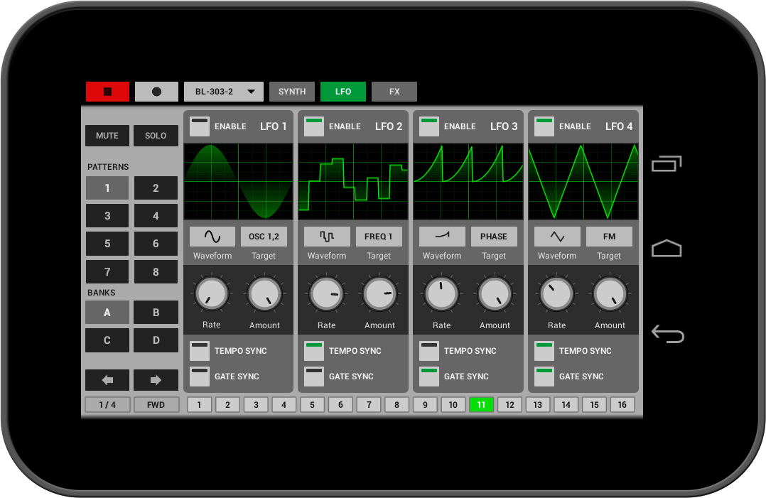The image size is (766, 498).
Task: Turn on Tempo Sync for LFO 3
Action: (429, 351)
